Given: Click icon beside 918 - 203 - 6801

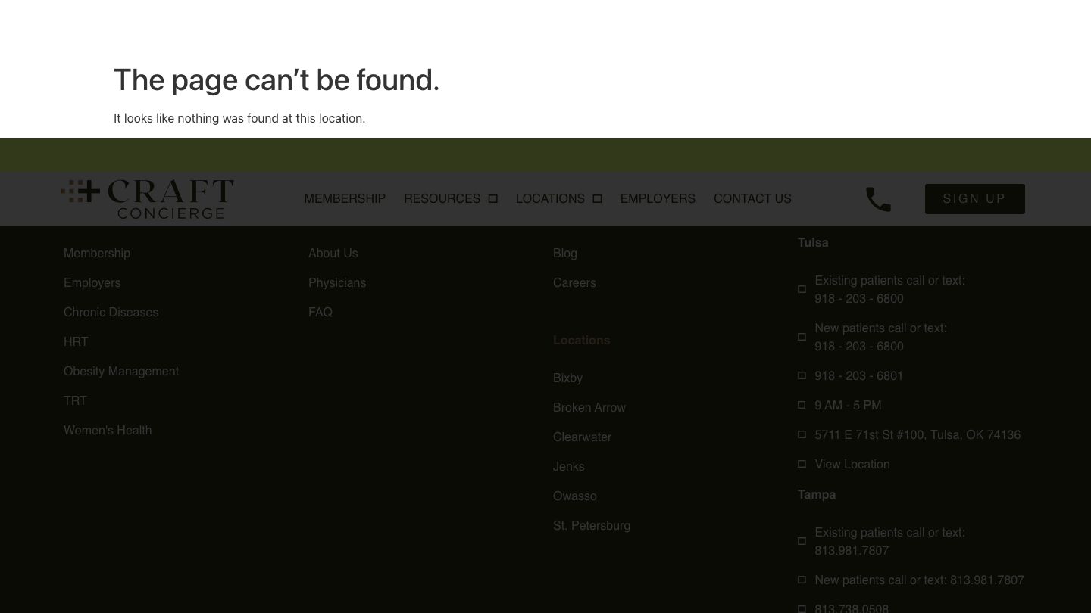Looking at the screenshot, I should (802, 376).
